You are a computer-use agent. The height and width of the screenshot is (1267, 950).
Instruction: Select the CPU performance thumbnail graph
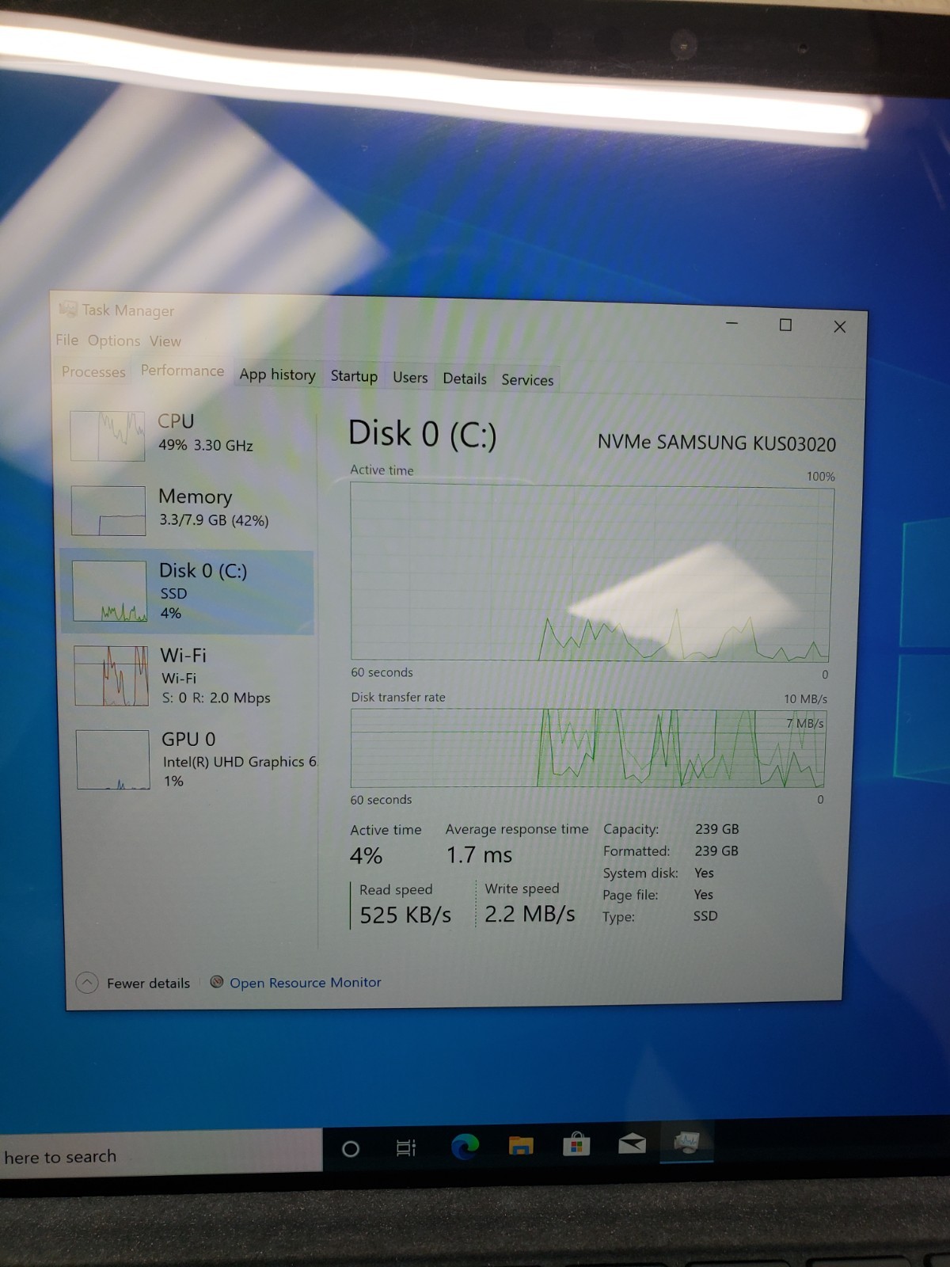tap(108, 435)
